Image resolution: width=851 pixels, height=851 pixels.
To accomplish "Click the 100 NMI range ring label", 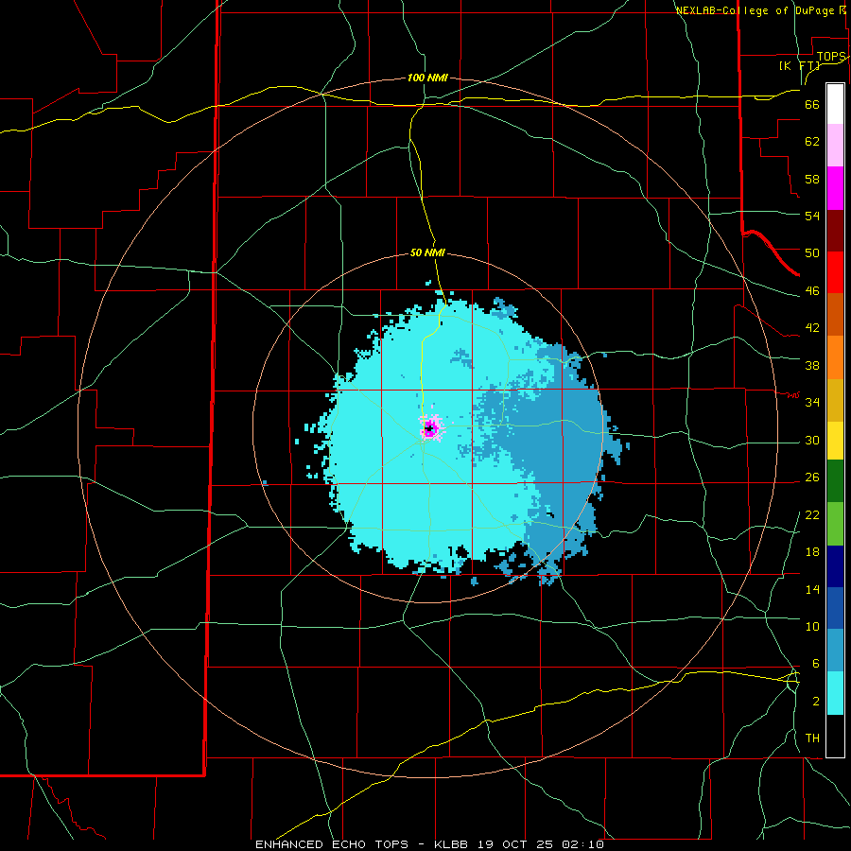I will pos(427,78).
